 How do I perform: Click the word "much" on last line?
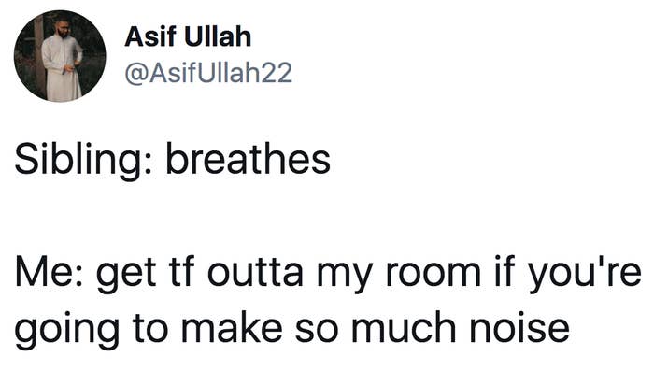(x=404, y=328)
